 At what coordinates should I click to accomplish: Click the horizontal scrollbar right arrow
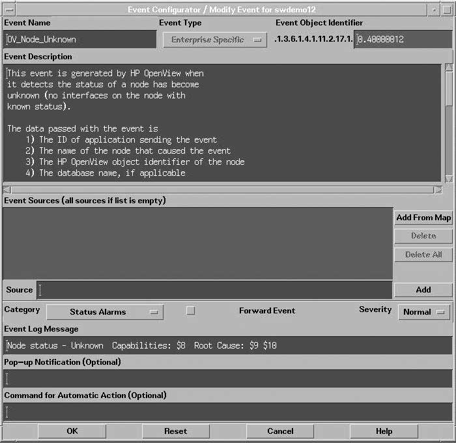[x=438, y=190]
